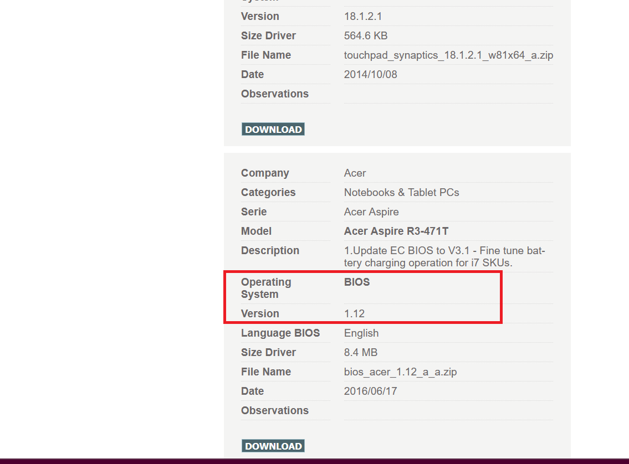629x464 pixels.
Task: Click the DOWNLOAD button for the BIOS 1.12 file
Action: 273,446
